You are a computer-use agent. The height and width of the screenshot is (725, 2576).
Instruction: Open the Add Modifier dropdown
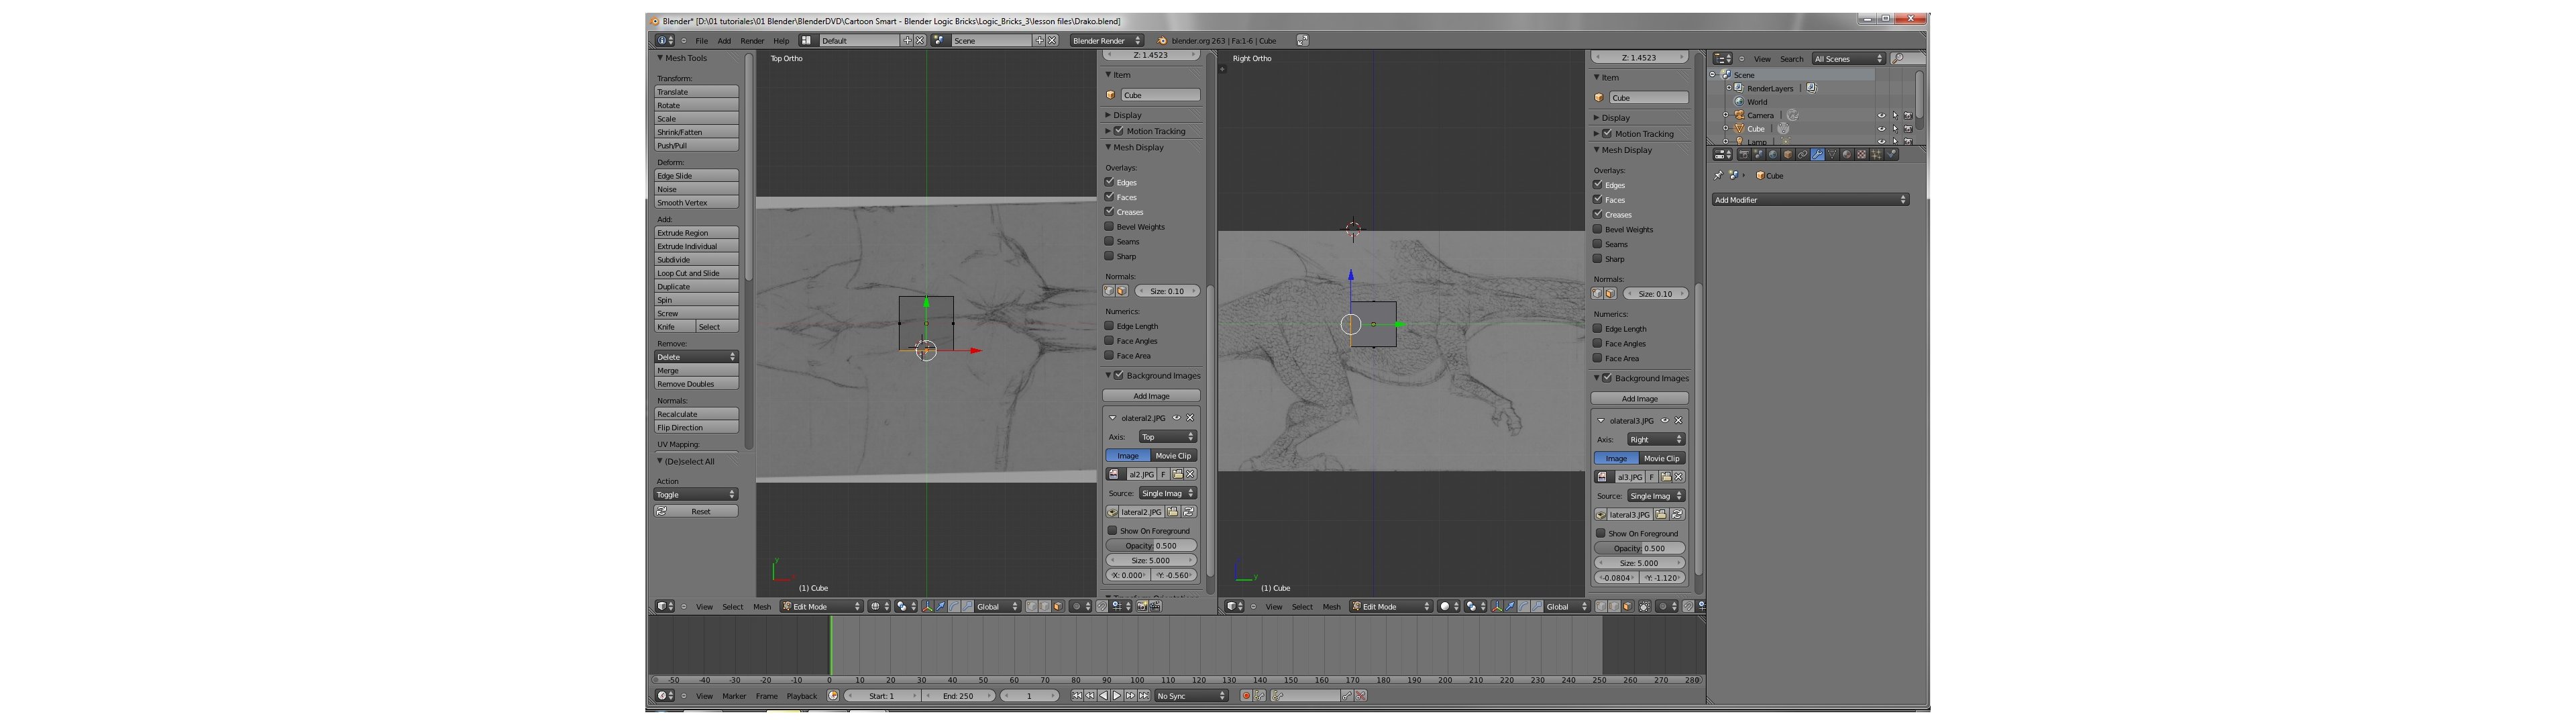1810,200
